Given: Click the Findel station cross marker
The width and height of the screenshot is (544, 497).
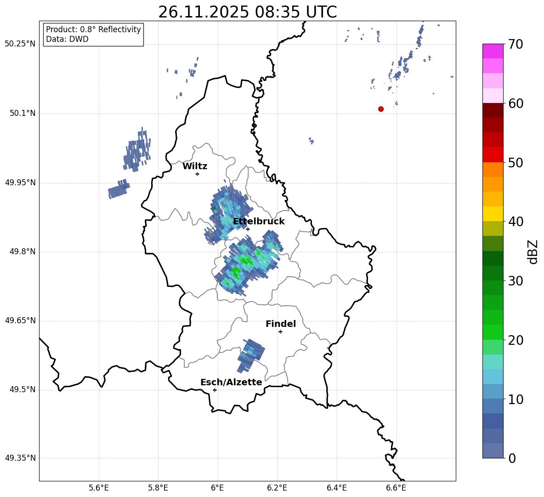Looking at the screenshot, I should (280, 332).
